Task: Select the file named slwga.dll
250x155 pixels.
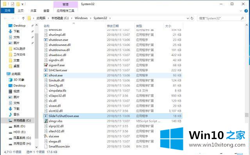Action: tap(55, 141)
